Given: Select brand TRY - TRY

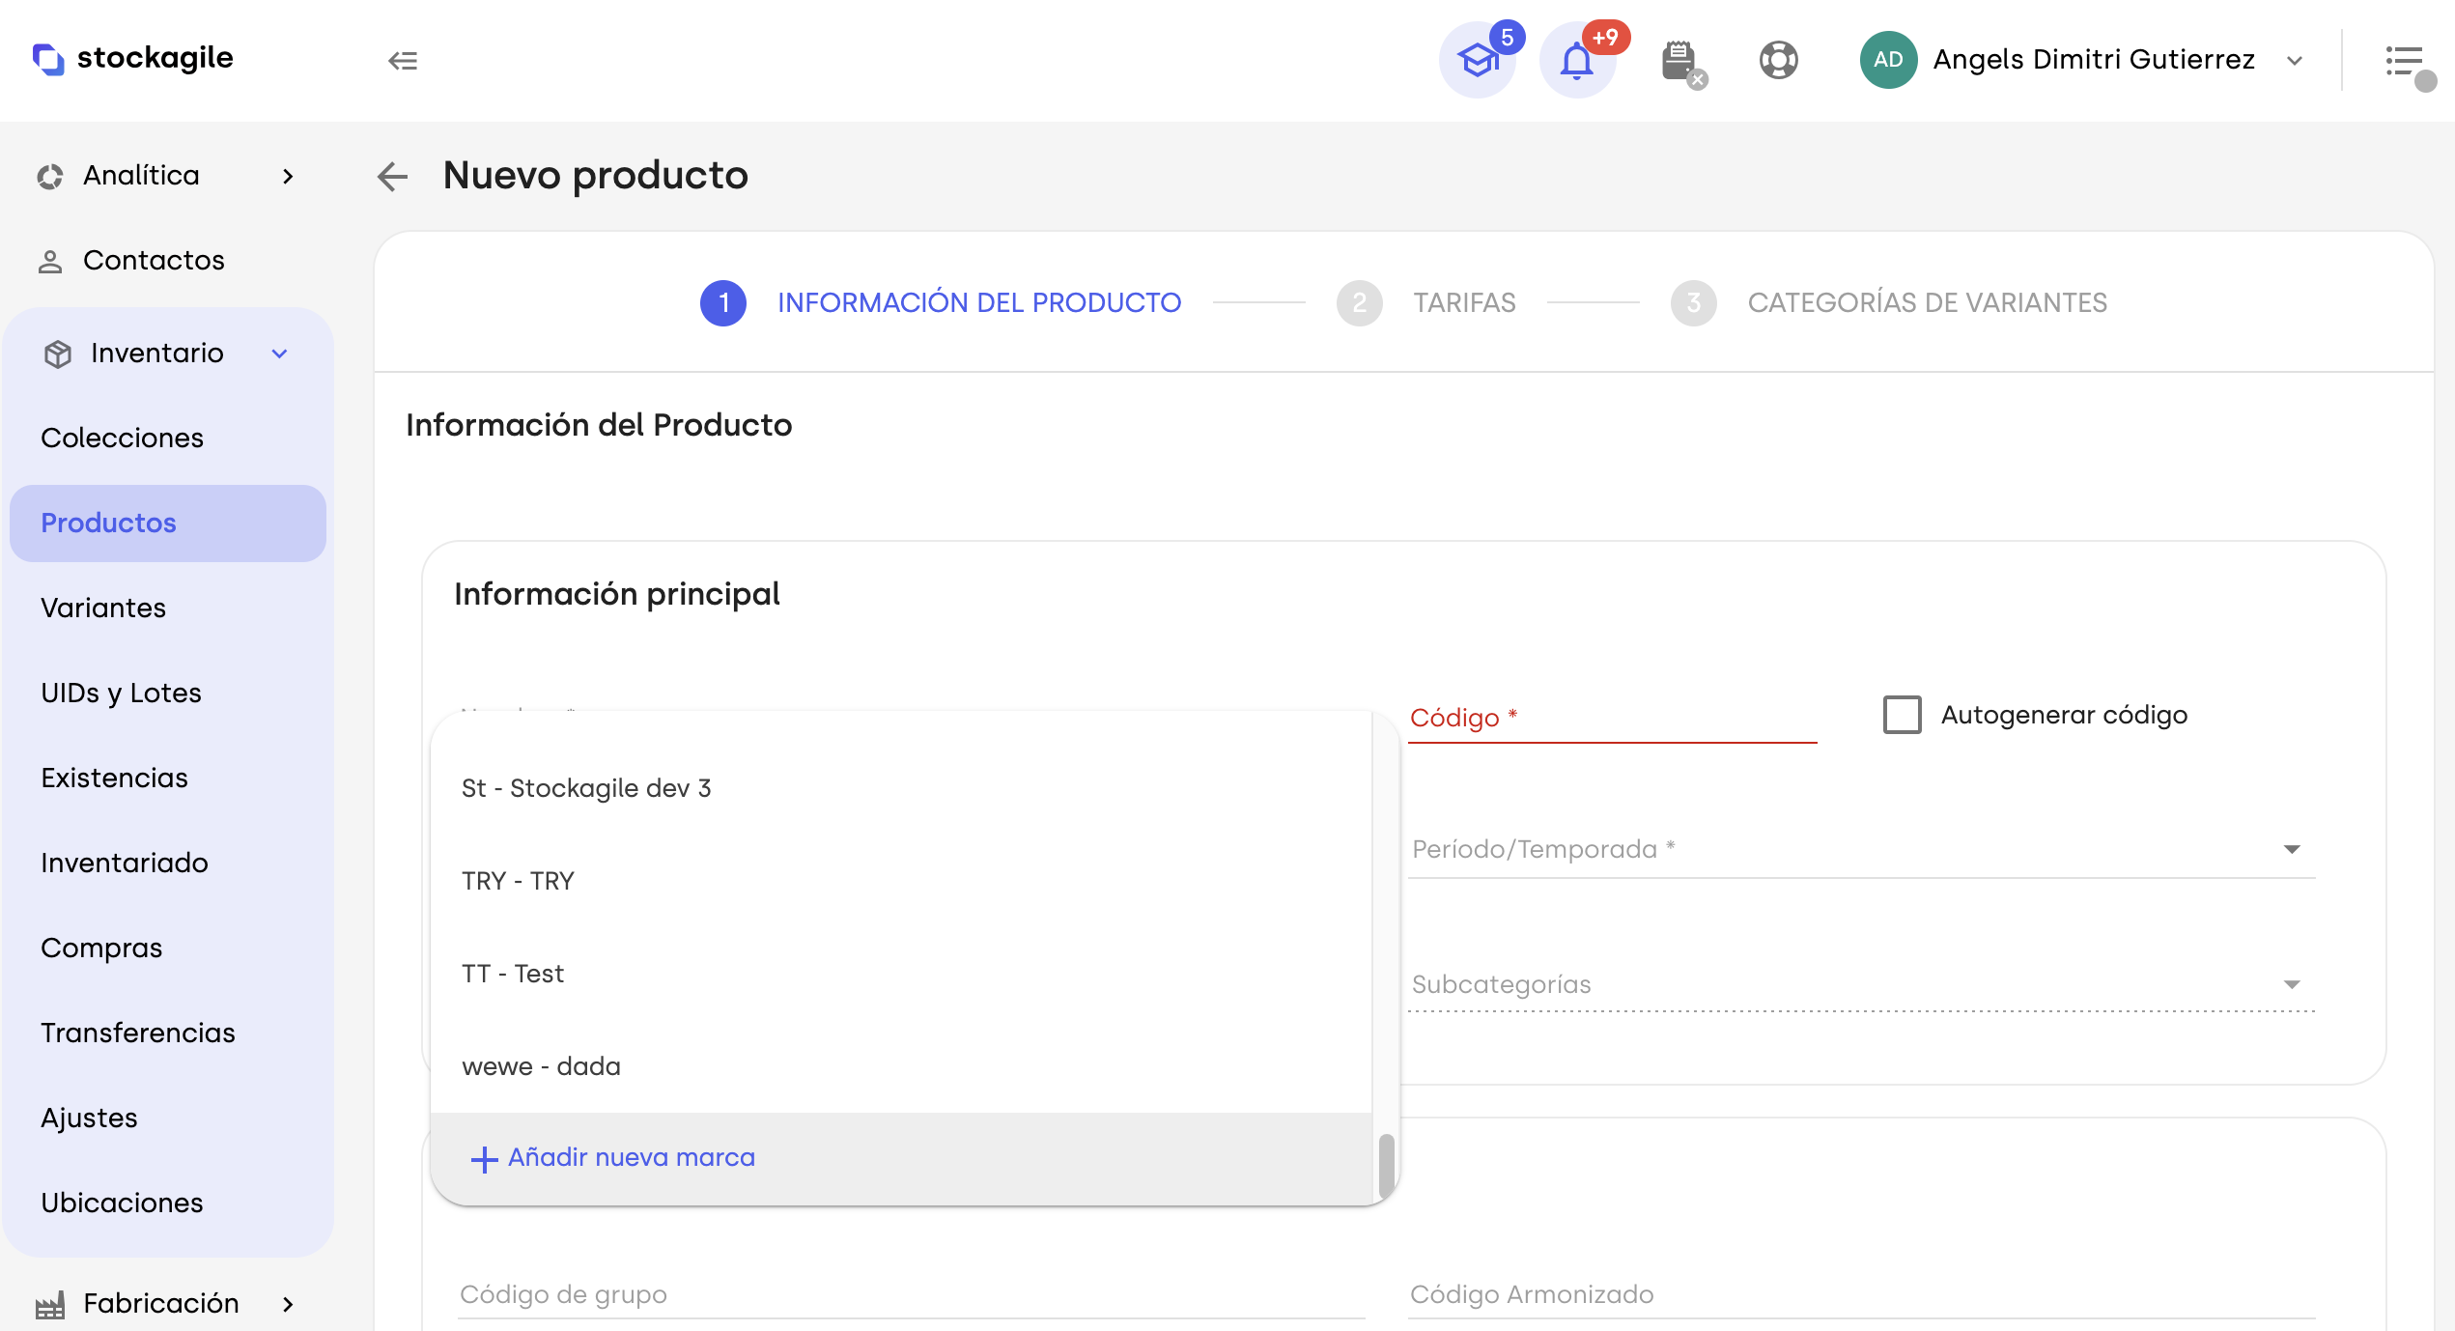Looking at the screenshot, I should pos(901,881).
